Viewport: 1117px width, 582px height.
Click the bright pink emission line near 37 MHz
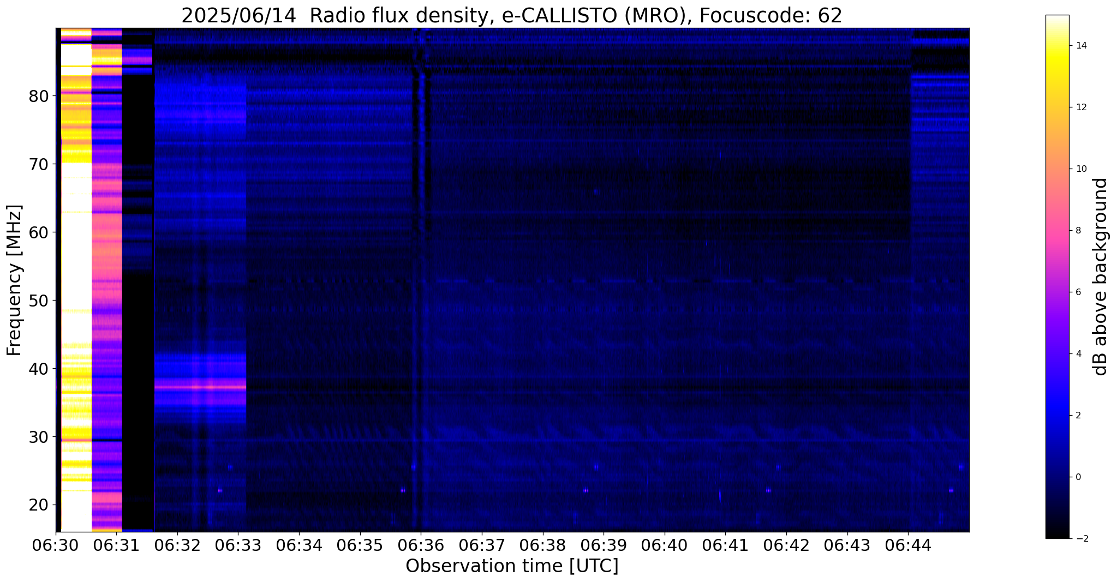[200, 387]
